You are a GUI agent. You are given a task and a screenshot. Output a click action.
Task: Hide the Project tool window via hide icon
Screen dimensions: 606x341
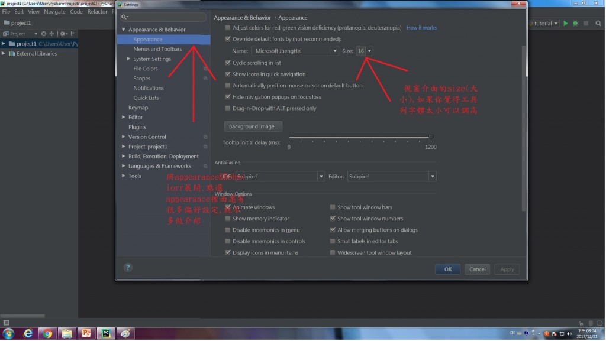point(73,34)
